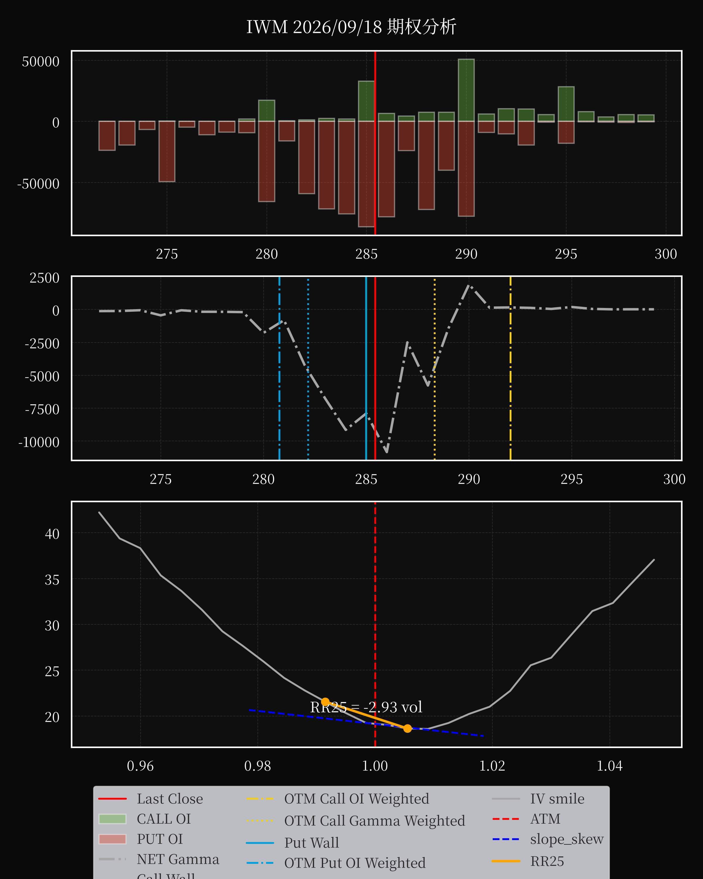This screenshot has height=879, width=703.
Task: Click the chart title IWM 2026/09/18 期权分析
Action: pyautogui.click(x=351, y=27)
